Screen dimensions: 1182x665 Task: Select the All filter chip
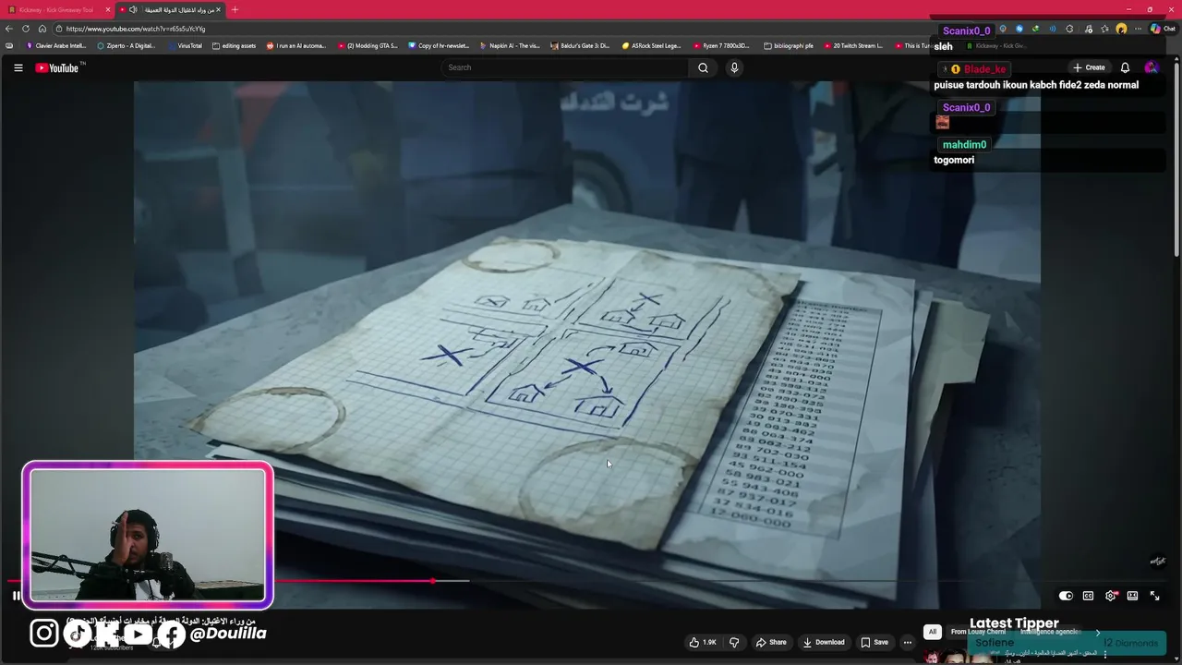(x=933, y=632)
